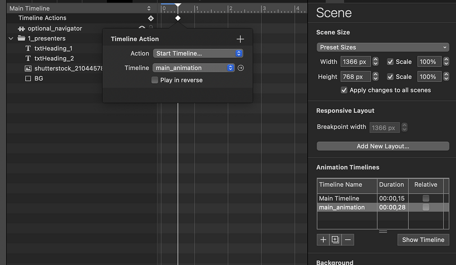Remove the selected timeline using the minus icon
The image size is (456, 265).
point(347,239)
